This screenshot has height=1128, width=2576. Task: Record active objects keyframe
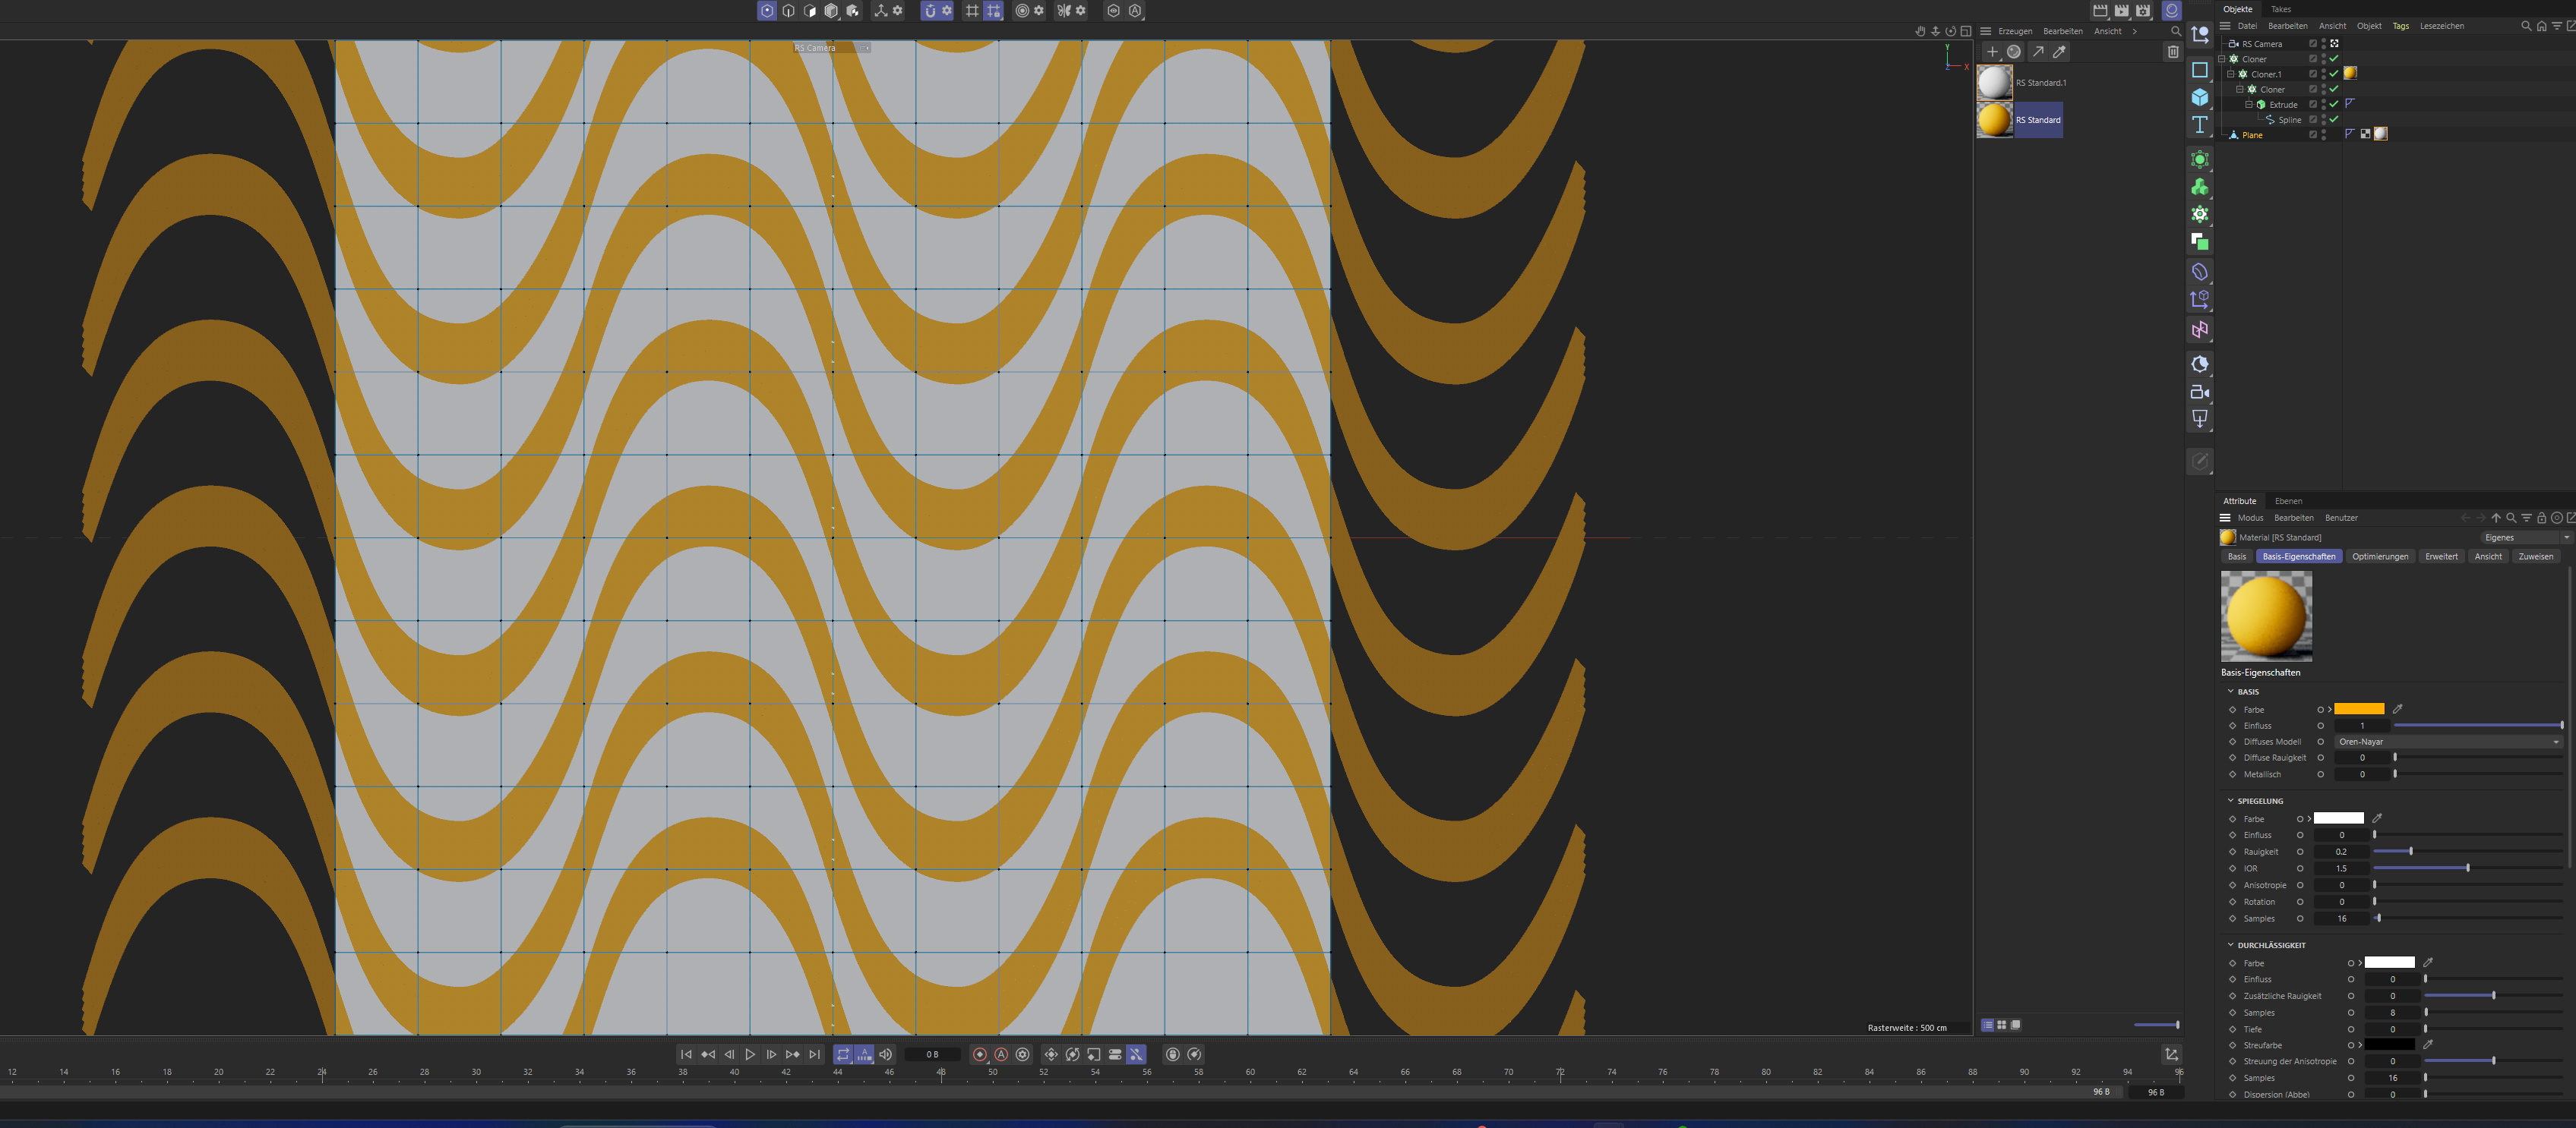[x=980, y=1054]
